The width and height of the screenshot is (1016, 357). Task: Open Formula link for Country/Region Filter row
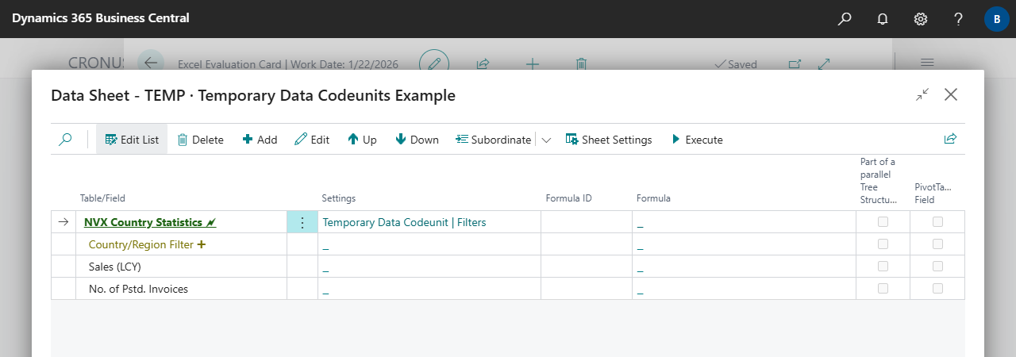click(x=640, y=246)
